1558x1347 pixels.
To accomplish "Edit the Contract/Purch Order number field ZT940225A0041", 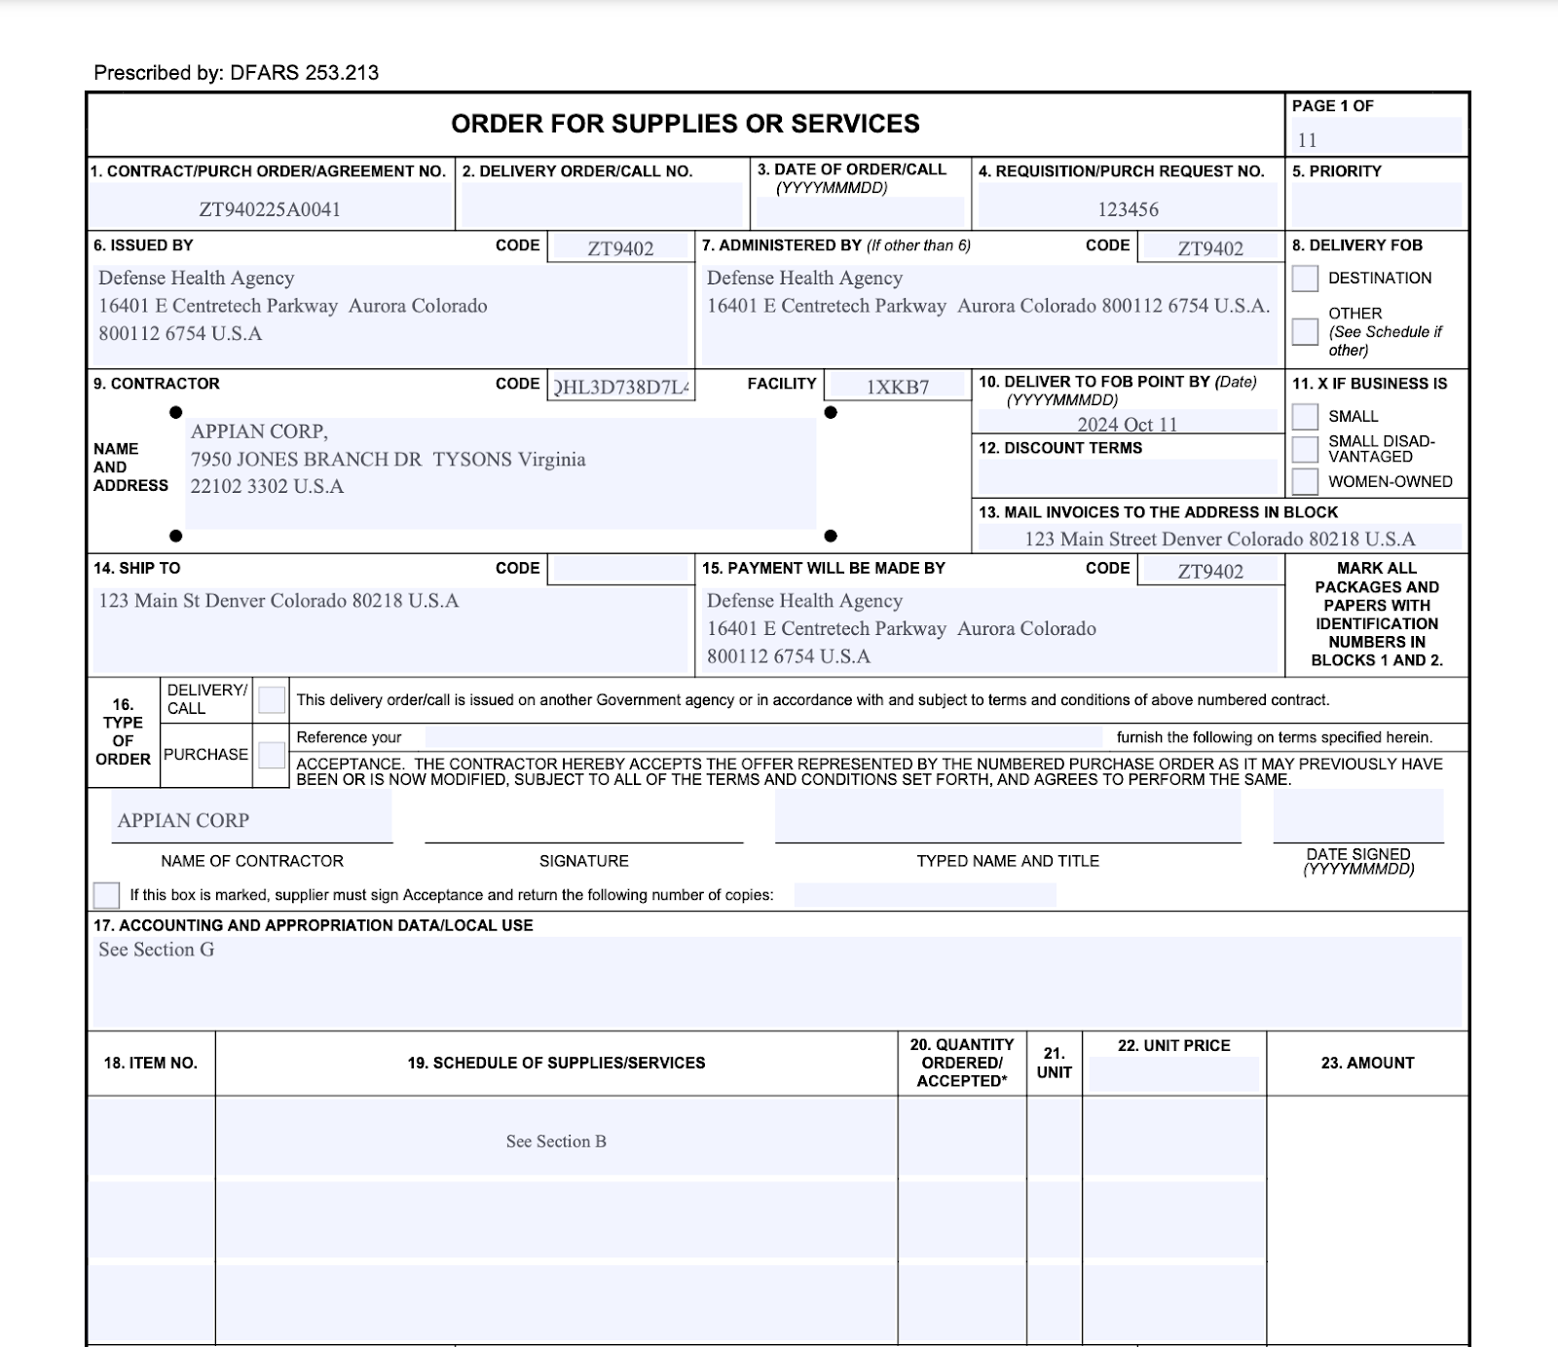I will (x=270, y=207).
